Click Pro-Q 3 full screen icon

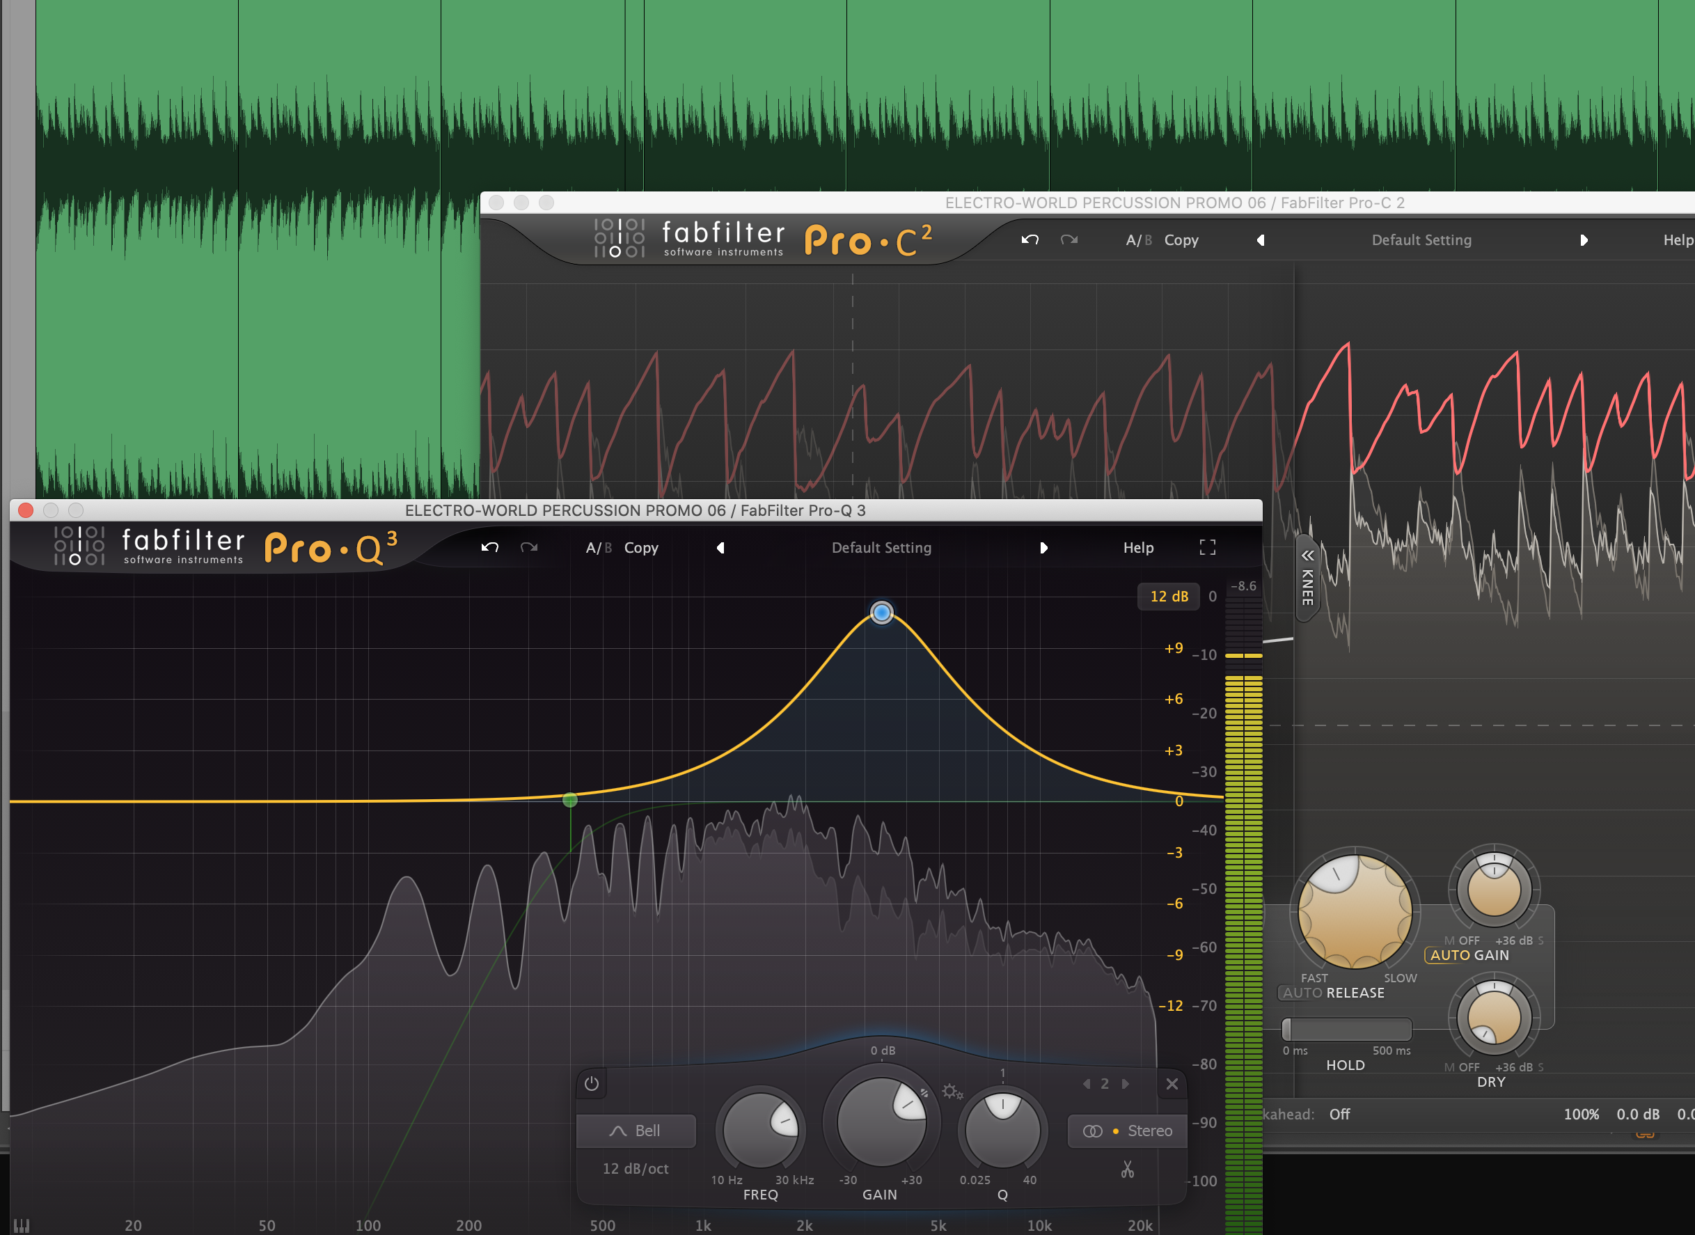[x=1207, y=547]
